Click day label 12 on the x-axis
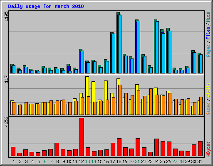This screenshot has width=213, height=166. coord(81,161)
